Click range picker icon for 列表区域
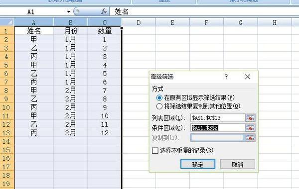Screen dimensions: 299x189 (250, 118)
